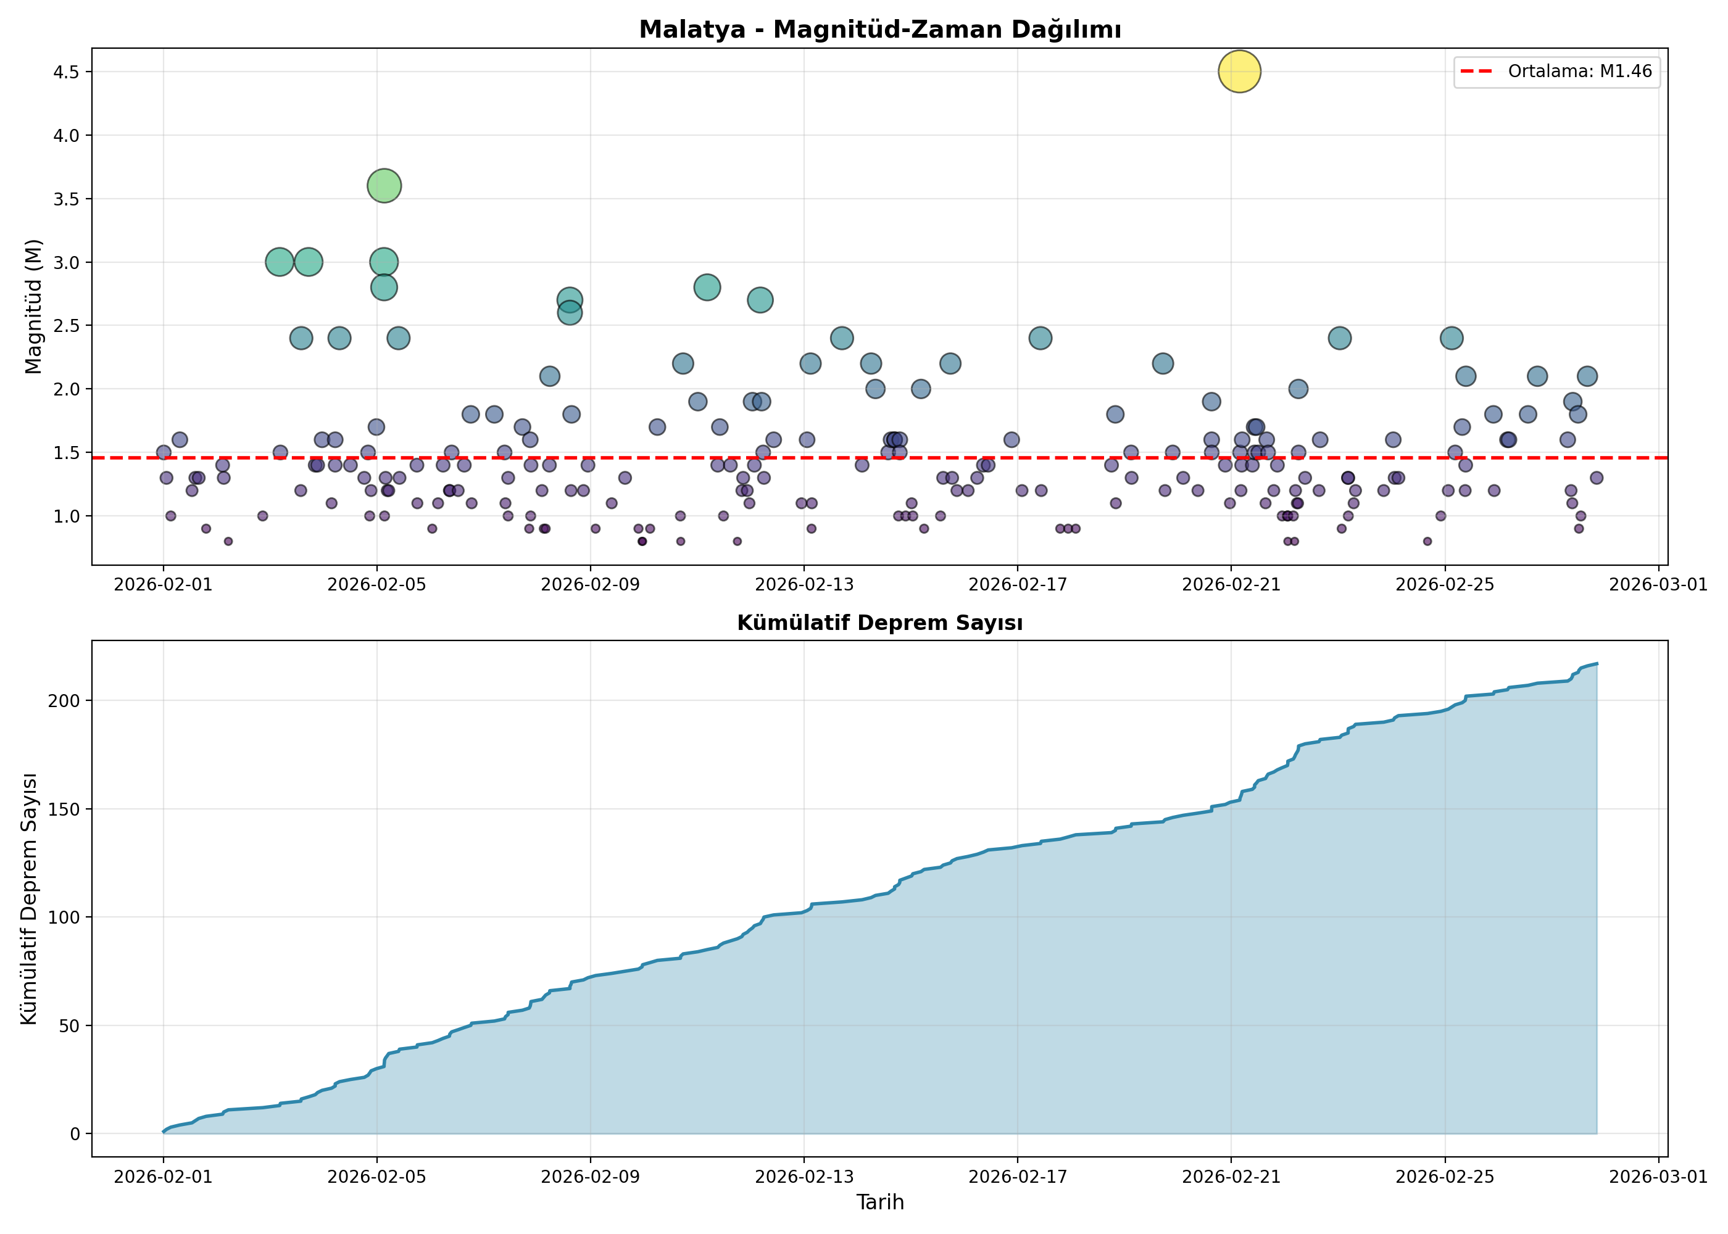
Task: Select "2026-02-21" on the cumulative chart axis
Action: click(x=1231, y=1177)
